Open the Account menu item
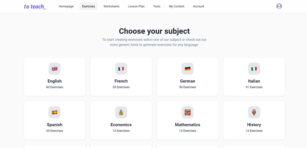Screen dimensions: 307x148 click(x=199, y=6)
